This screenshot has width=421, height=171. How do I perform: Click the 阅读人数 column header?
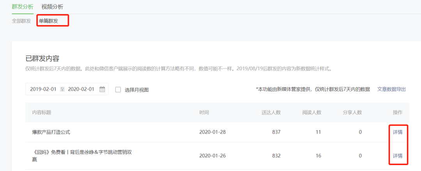(x=311, y=112)
